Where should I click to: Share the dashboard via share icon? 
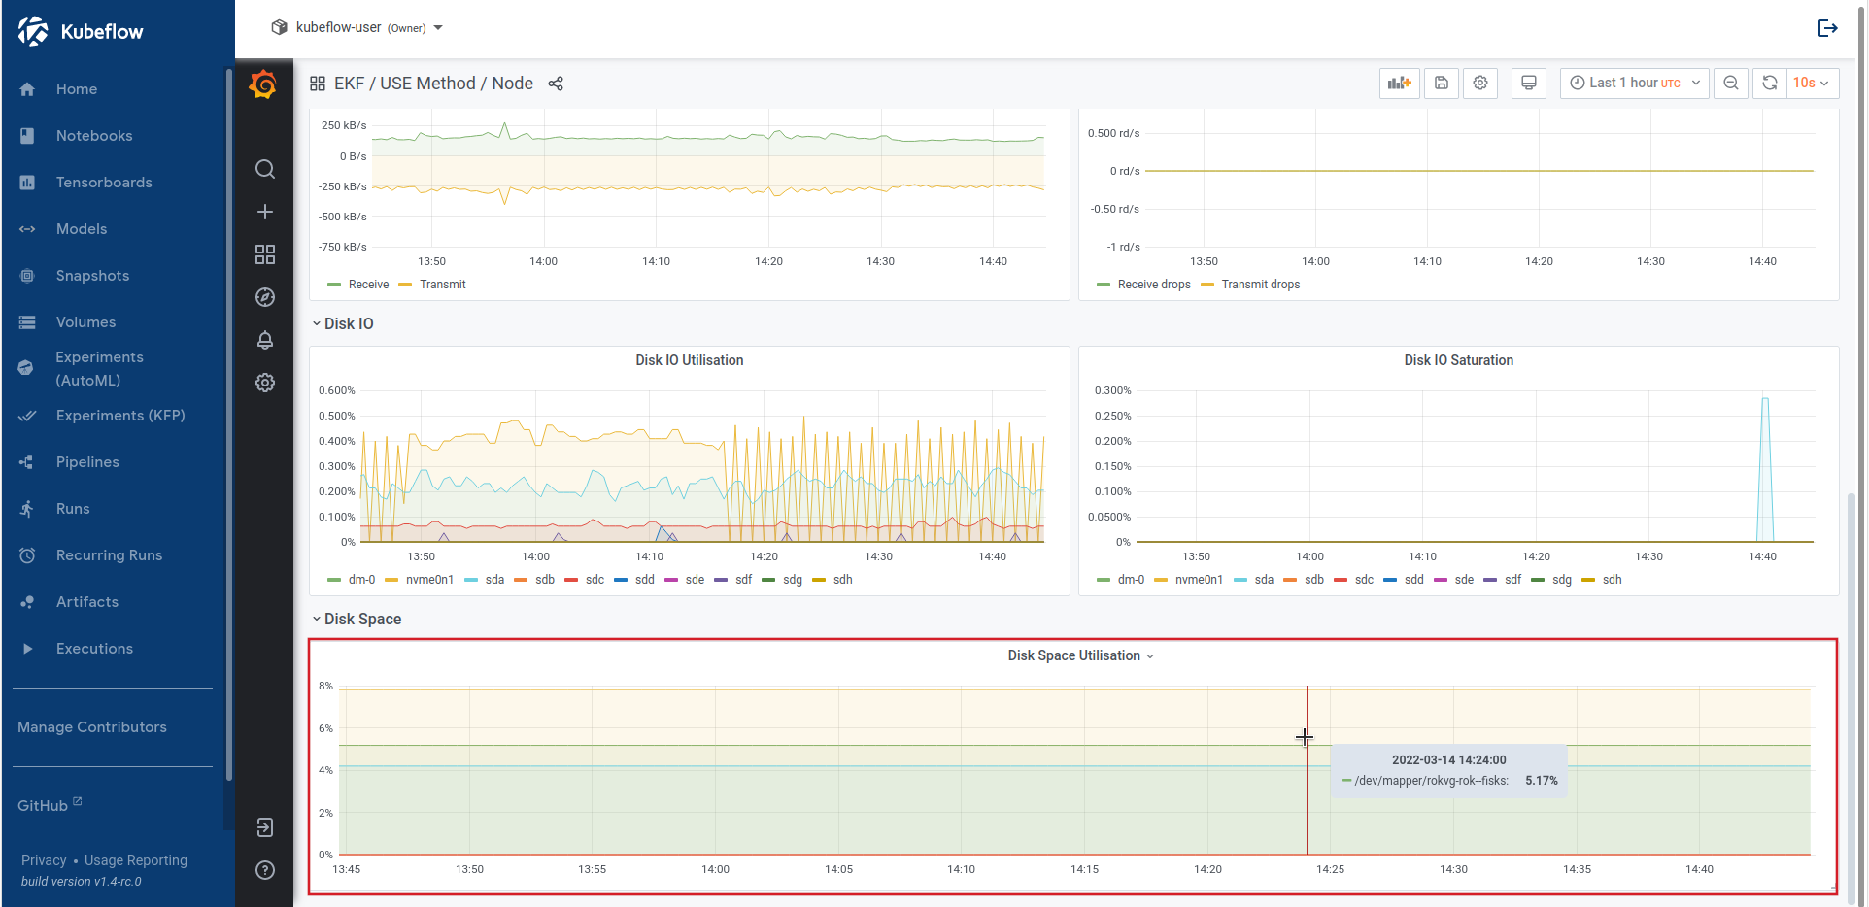click(x=556, y=84)
